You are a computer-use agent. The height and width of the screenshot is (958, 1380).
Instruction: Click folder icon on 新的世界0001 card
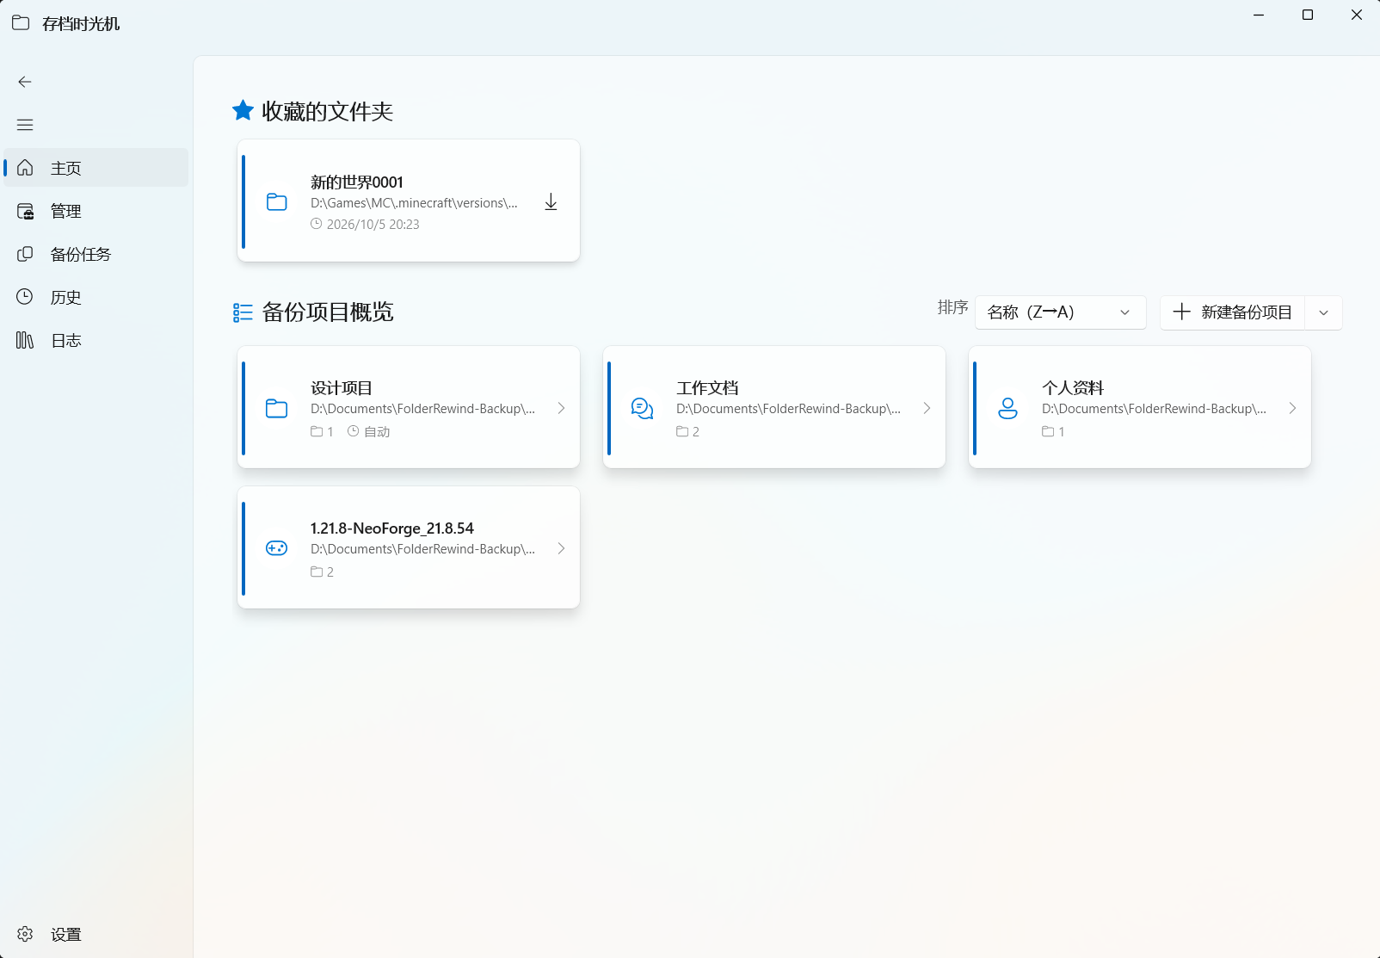(x=277, y=201)
